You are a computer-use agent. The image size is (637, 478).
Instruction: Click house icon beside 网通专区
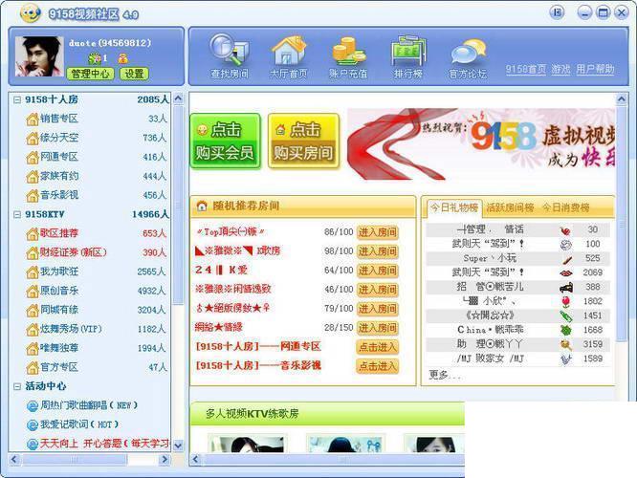point(33,158)
